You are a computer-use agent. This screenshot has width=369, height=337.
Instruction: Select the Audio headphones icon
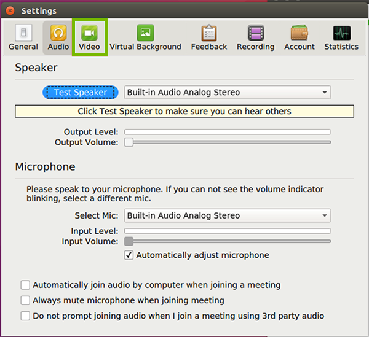pos(58,33)
